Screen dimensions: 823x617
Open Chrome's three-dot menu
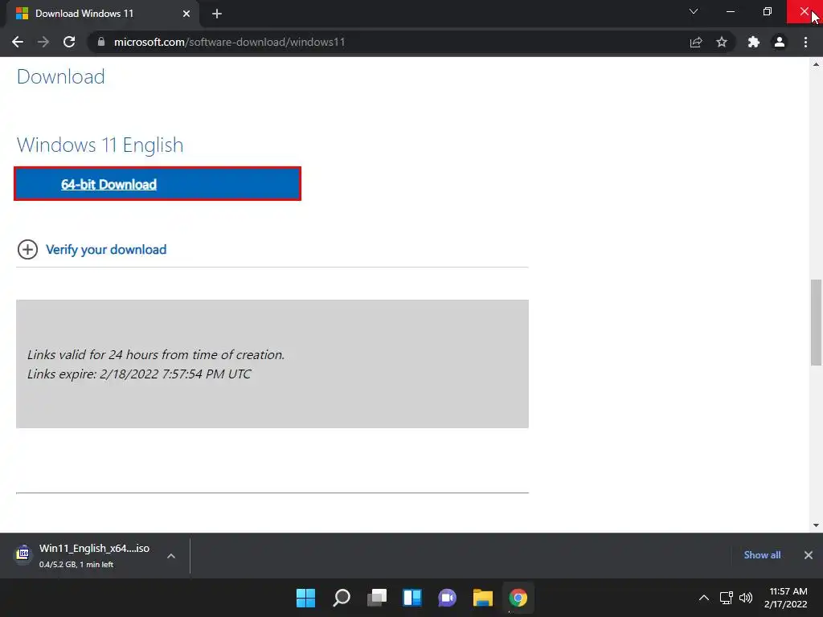click(805, 42)
